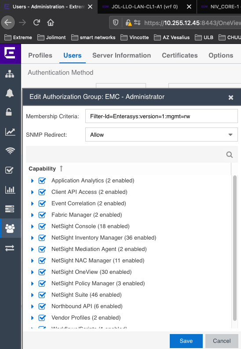Close the Edit Authorization Group dialog
Viewport: 241px width, 349px height.
[x=231, y=97]
